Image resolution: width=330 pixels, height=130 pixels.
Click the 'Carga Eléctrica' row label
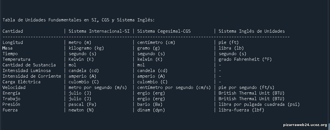[21, 82]
